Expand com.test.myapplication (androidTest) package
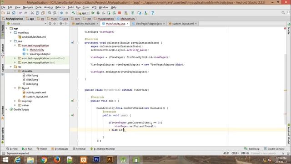The height and width of the screenshot is (164, 291). (15, 58)
